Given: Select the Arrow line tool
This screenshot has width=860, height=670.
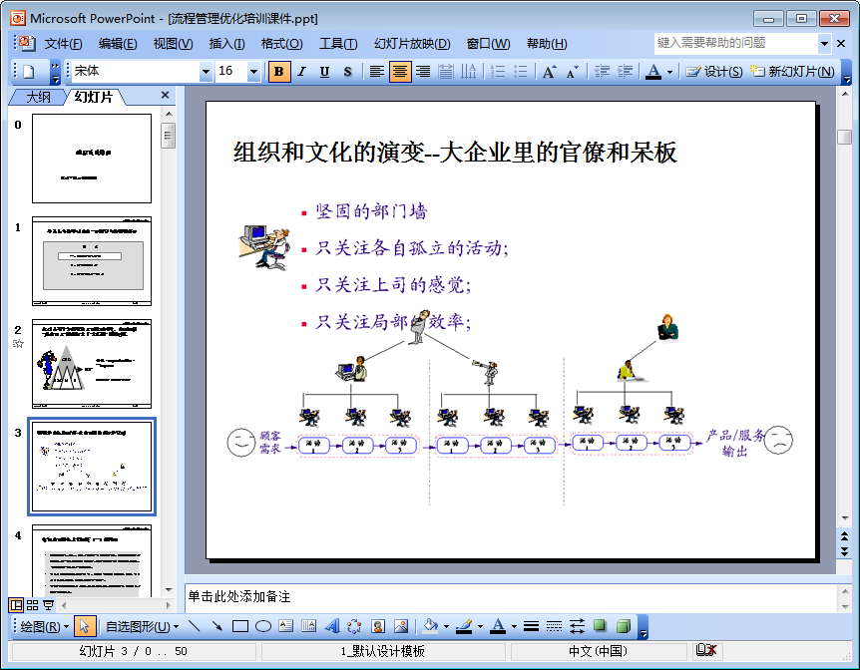Looking at the screenshot, I should pos(216,627).
